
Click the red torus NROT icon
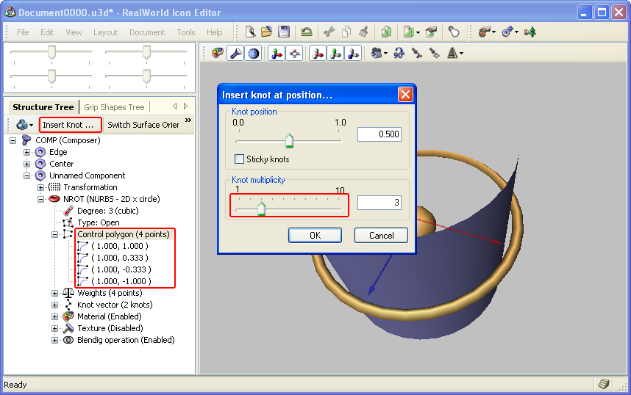pyautogui.click(x=54, y=198)
